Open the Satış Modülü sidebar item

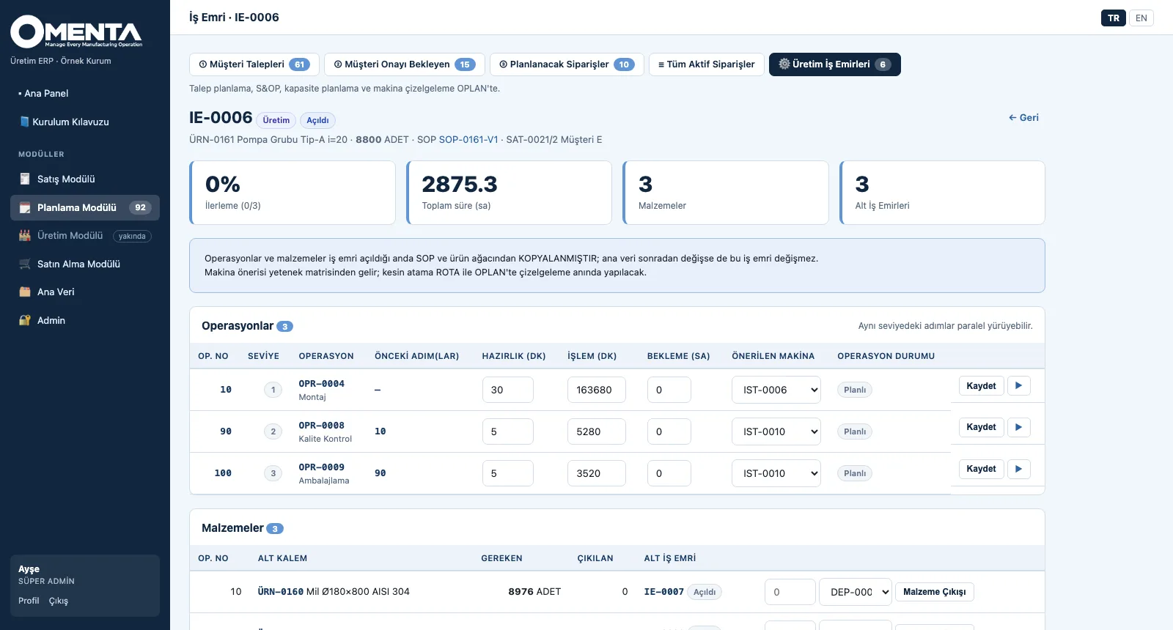[85, 179]
